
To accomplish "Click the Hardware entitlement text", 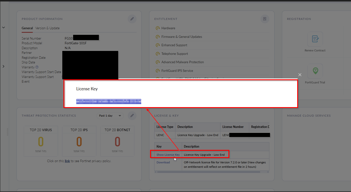I will point(168,28).
